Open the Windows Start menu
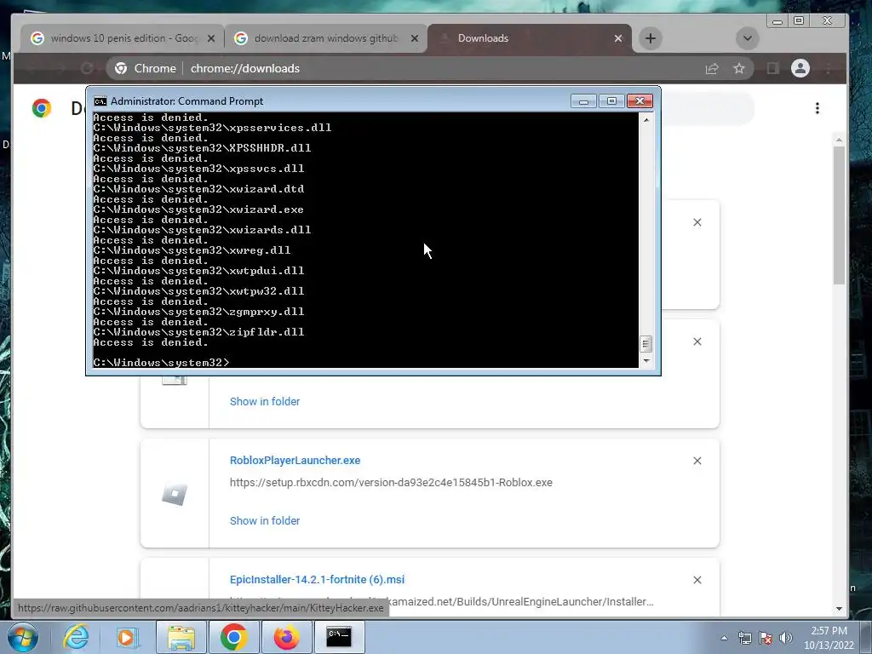872x654 pixels. 23,637
